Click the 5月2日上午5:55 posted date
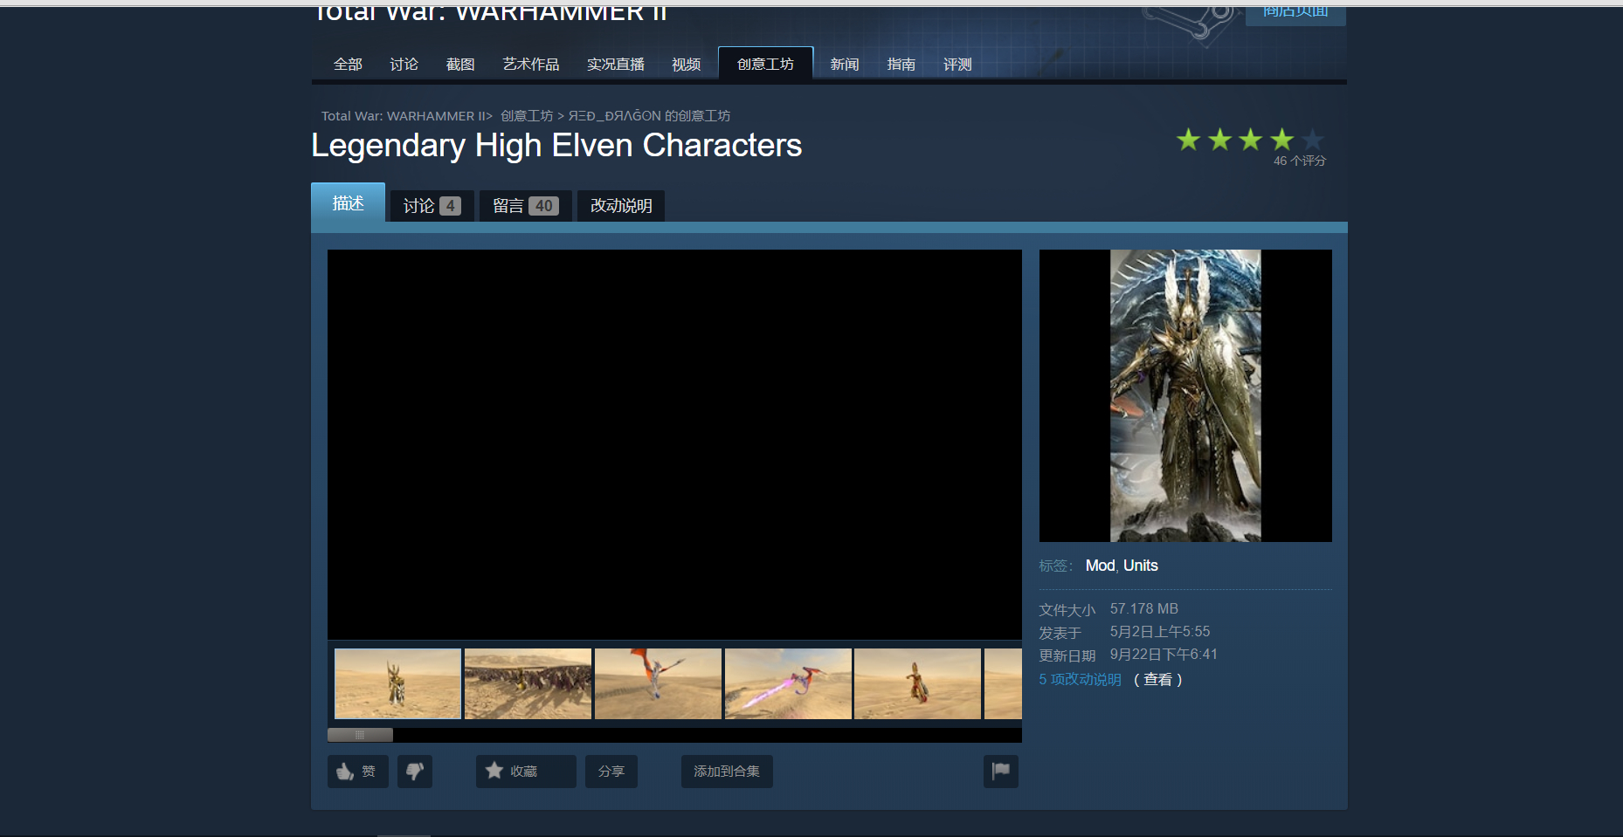The image size is (1623, 837). [1160, 631]
